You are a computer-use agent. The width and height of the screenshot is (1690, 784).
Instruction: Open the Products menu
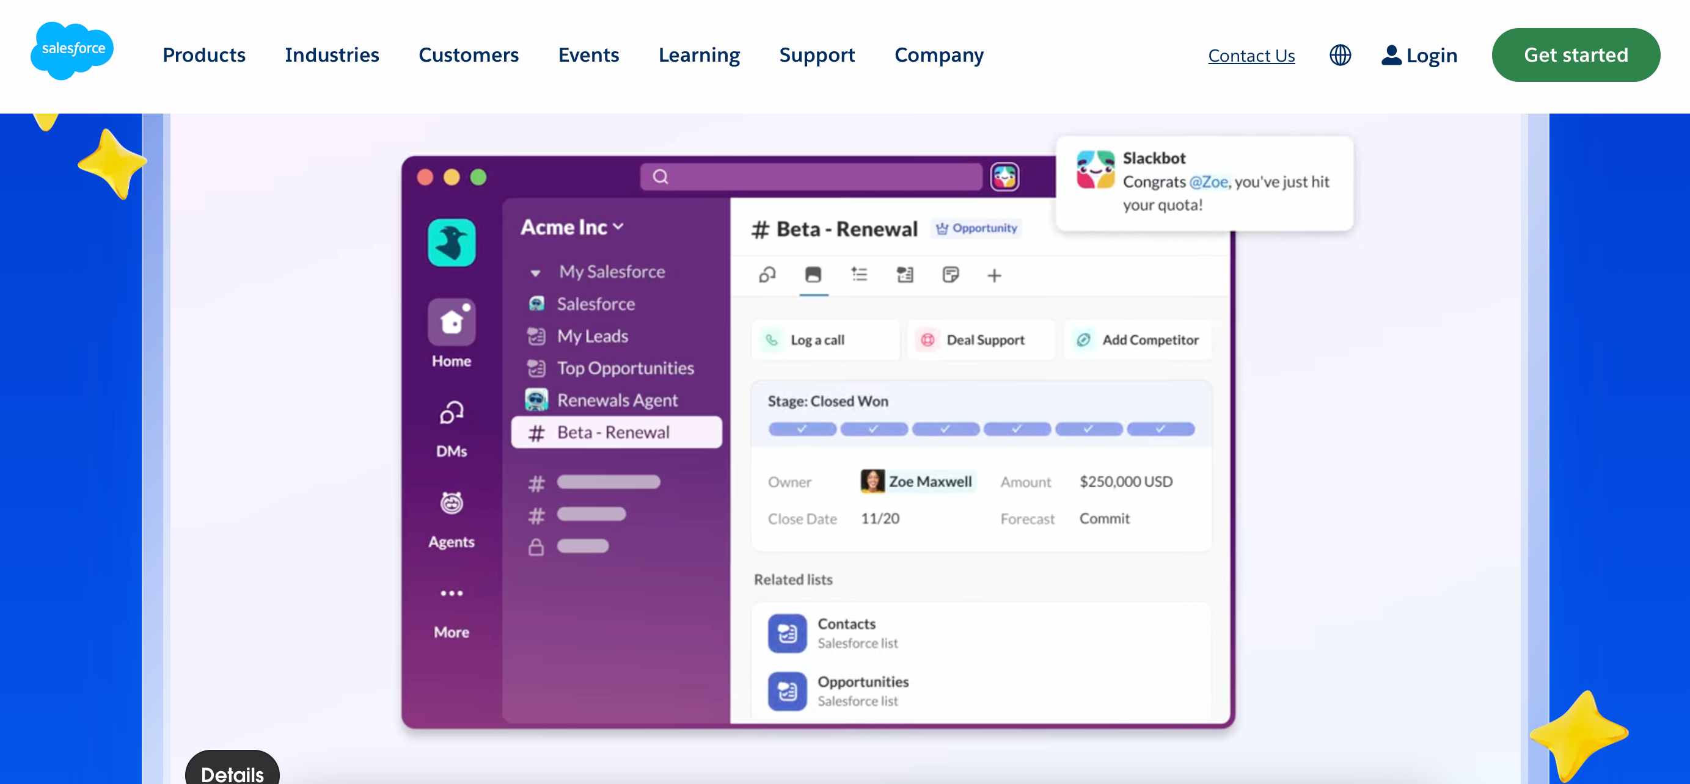[204, 55]
